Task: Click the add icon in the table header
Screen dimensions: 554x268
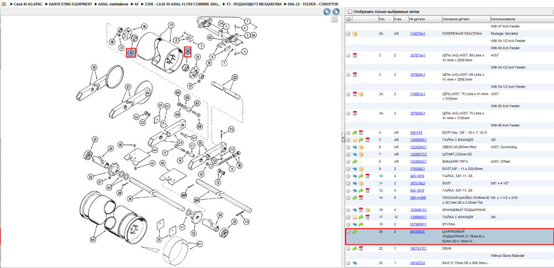Action: point(348,19)
